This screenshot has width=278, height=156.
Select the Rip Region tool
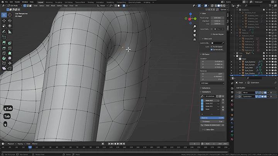pos(10,68)
